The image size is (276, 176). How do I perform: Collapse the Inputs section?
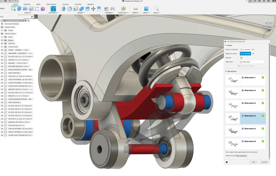226,45
